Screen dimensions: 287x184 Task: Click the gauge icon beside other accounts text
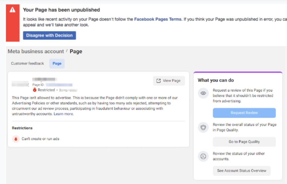[203, 156]
